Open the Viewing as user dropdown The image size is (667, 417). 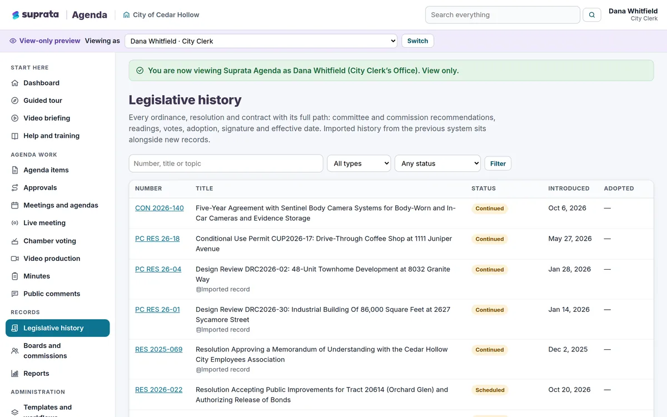coord(261,41)
